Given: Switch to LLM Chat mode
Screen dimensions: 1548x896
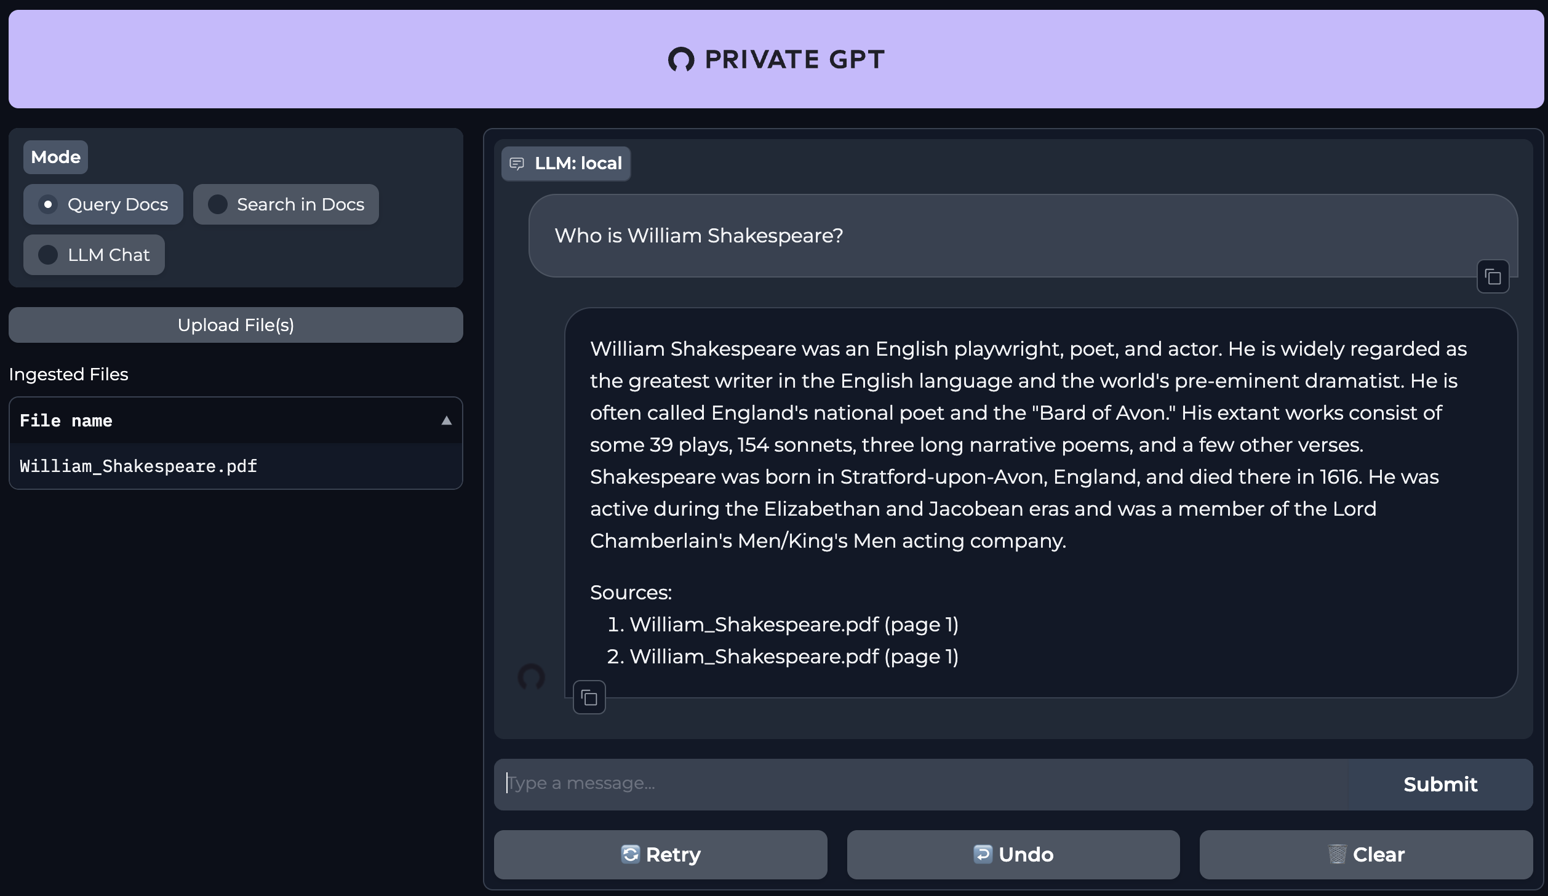Looking at the screenshot, I should [x=94, y=255].
